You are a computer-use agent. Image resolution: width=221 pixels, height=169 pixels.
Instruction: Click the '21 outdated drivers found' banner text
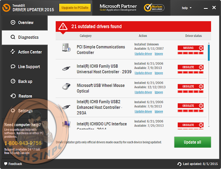96,27
